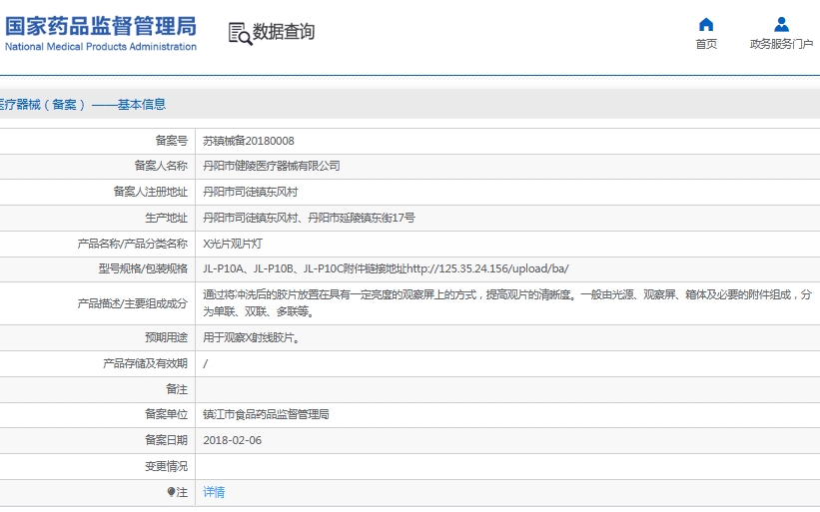
Task: Click the 备案人注册地址 label
Action: click(x=150, y=193)
